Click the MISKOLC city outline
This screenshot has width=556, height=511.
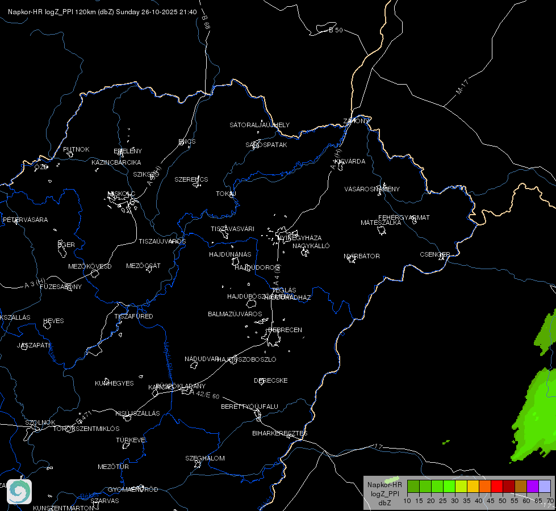click(x=123, y=202)
